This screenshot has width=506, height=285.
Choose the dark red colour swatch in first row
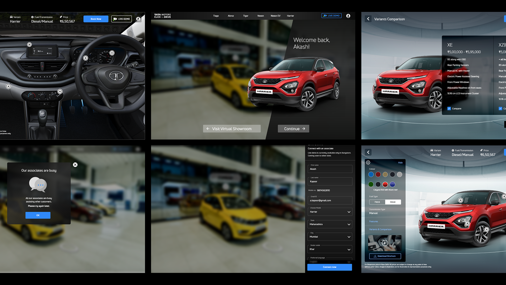click(x=378, y=175)
